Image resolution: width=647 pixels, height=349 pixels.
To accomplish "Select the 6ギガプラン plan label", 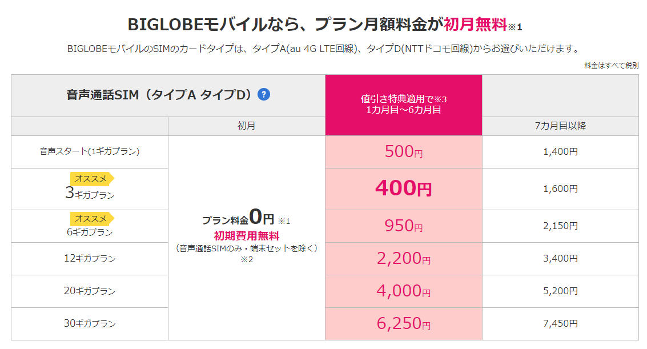I will coord(90,232).
